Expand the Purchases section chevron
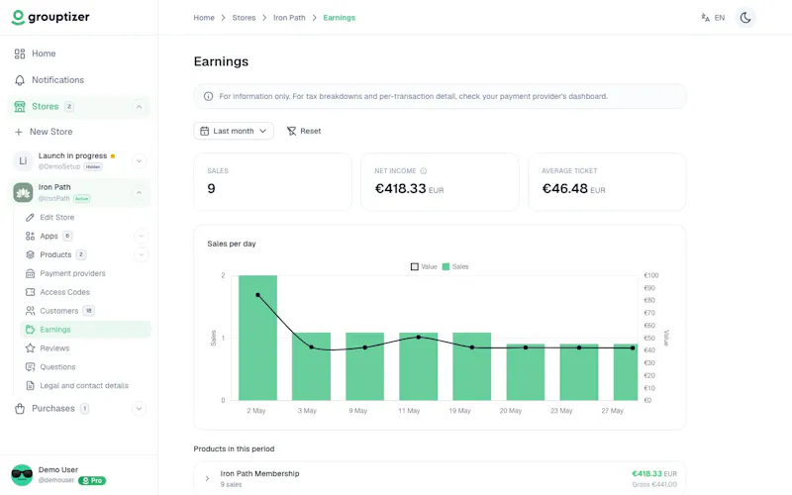The image size is (792, 495). pyautogui.click(x=139, y=409)
